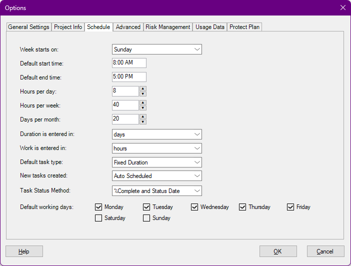The image size is (351, 266).
Task: Enable Saturday as a working day
Action: coord(98,218)
